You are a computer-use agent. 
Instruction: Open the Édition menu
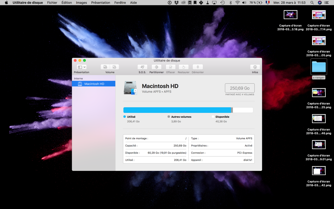click(x=67, y=3)
